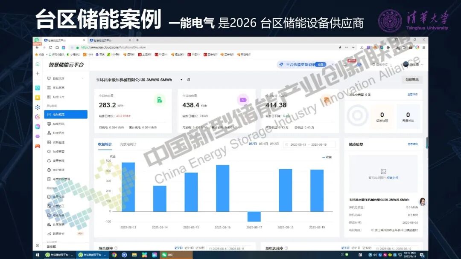Click the help icon beside 放电达成率
Viewport: 461px width, 259px height.
click(x=286, y=248)
